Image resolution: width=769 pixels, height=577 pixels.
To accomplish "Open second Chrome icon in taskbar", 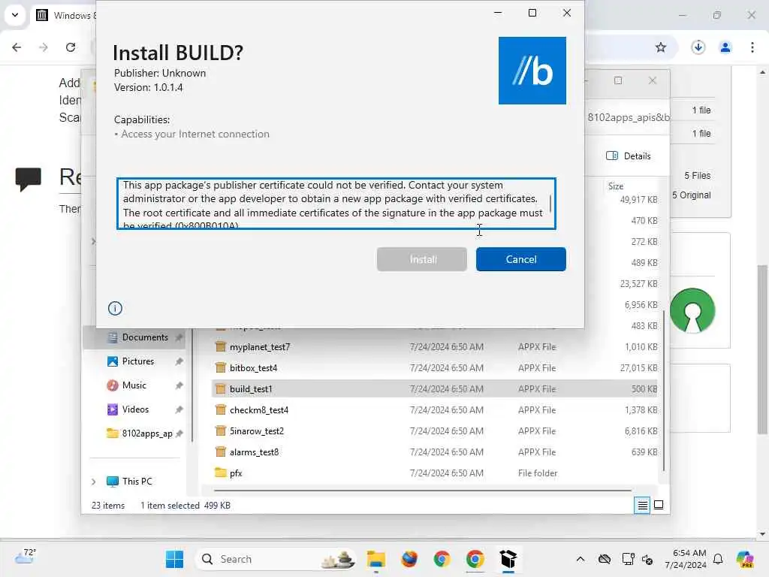I will [475, 559].
